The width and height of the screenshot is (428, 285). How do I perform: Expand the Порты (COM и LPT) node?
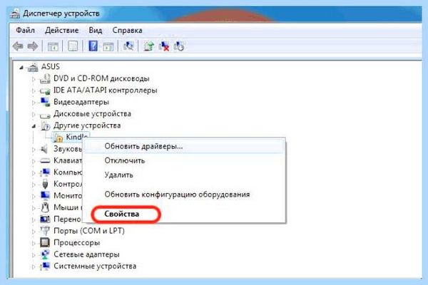tap(34, 232)
